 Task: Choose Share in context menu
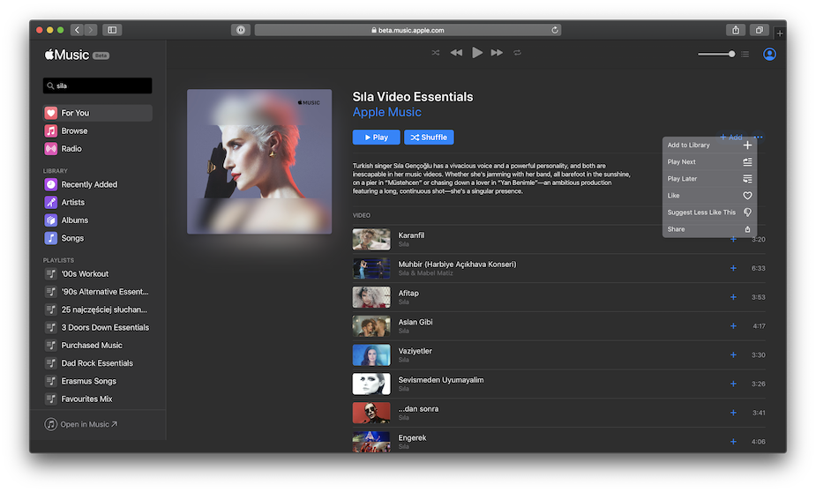[x=709, y=229]
